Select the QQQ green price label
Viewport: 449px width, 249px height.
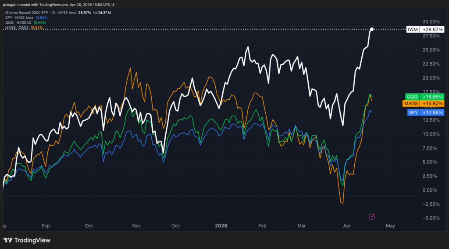click(424, 97)
